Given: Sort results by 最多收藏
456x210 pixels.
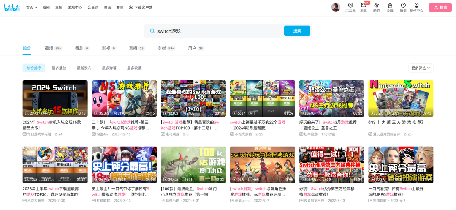Looking at the screenshot, I should (134, 68).
